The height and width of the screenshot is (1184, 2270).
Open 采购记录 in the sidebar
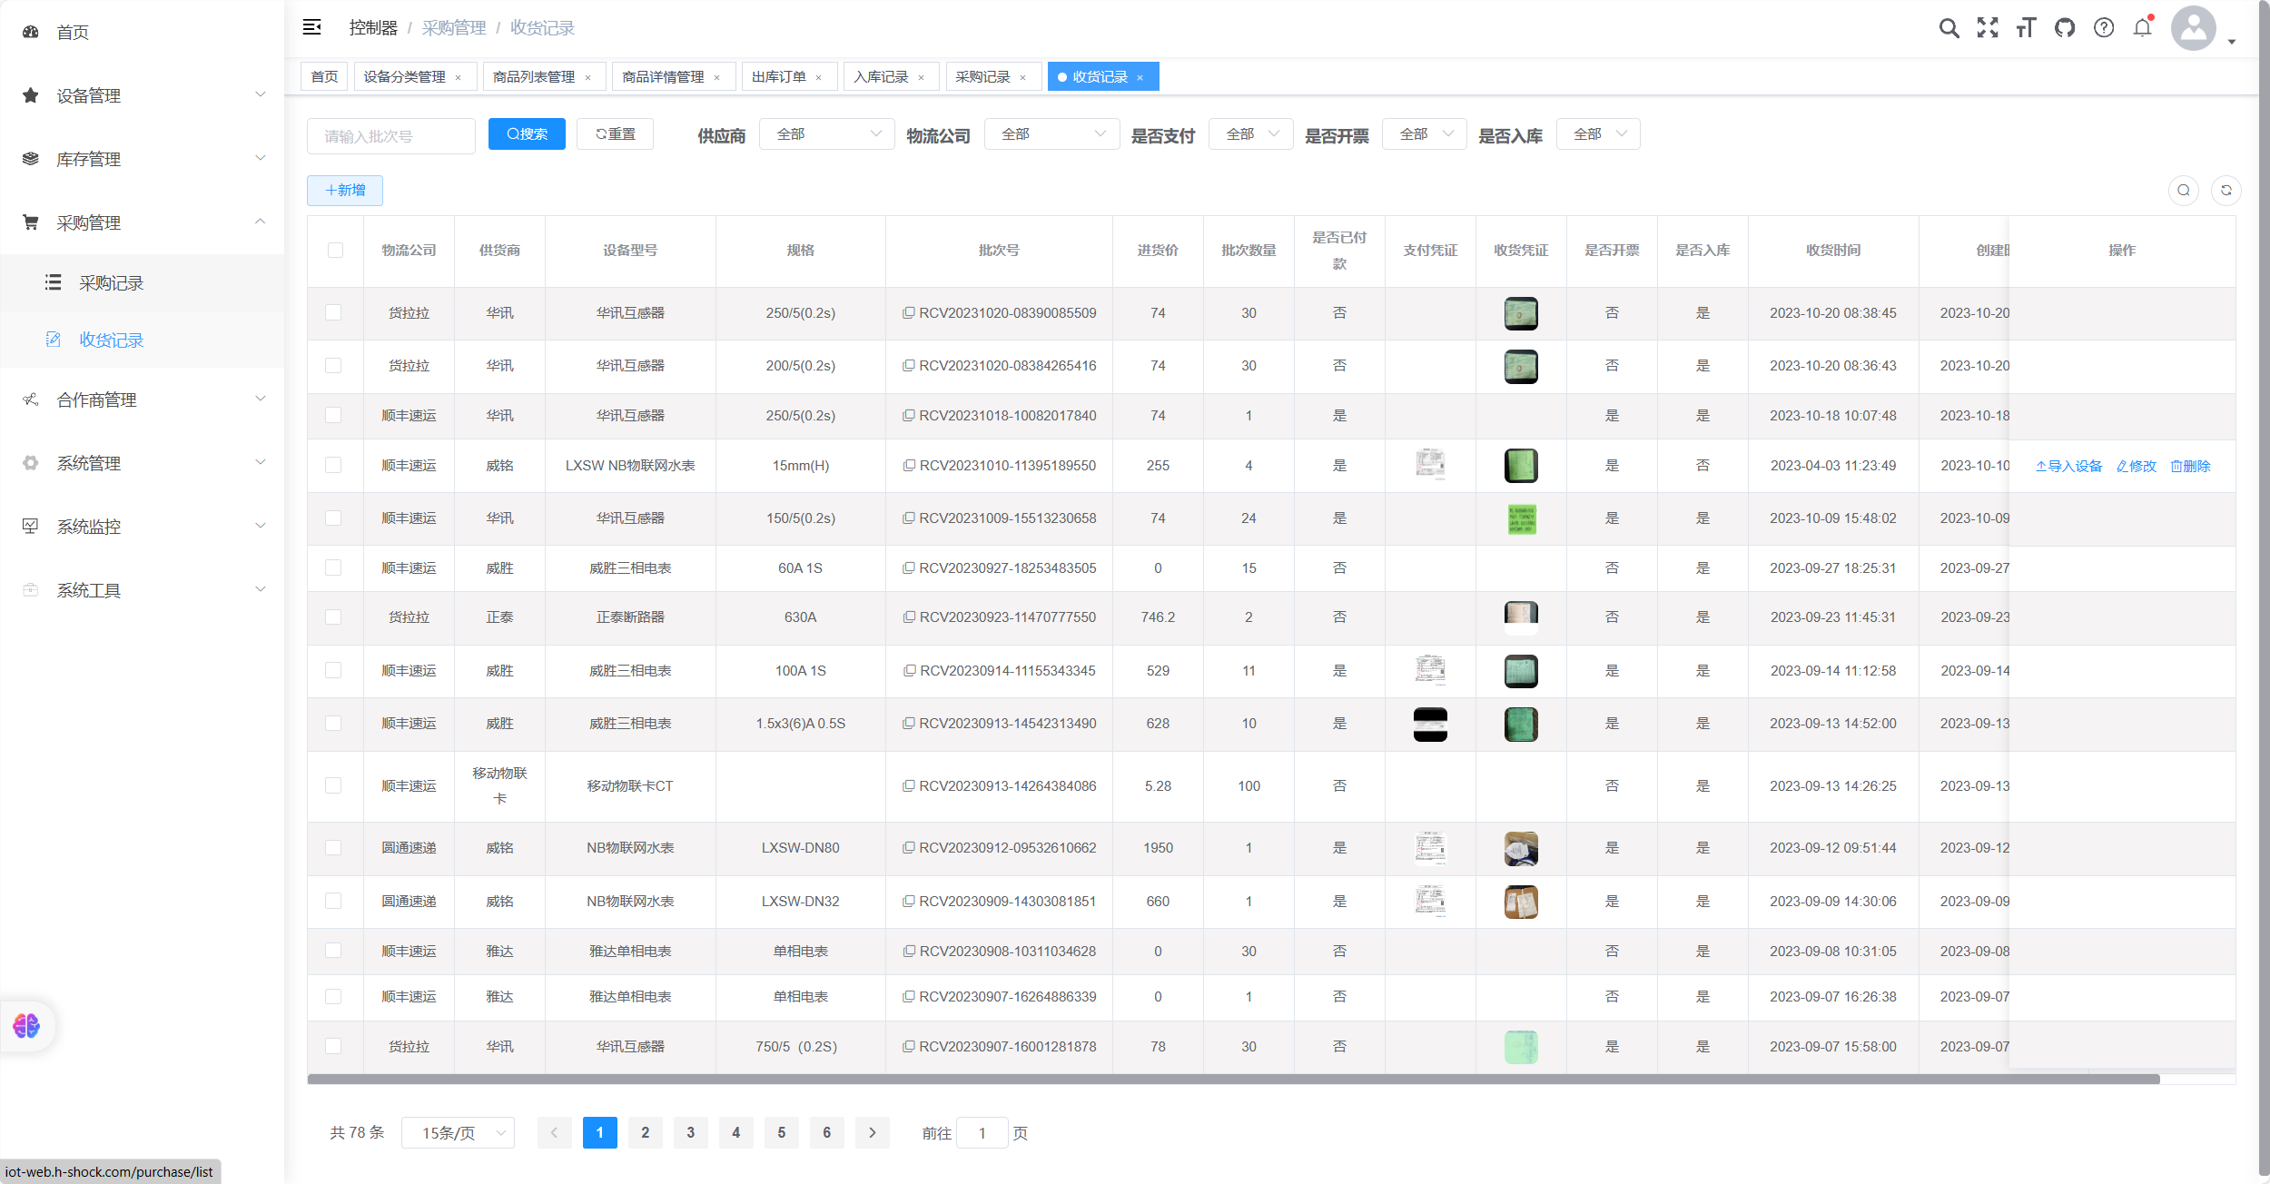(x=143, y=283)
